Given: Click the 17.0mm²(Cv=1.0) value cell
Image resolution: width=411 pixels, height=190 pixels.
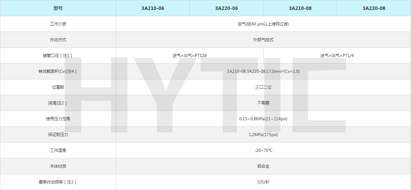Looking at the screenshot, I should point(263,71).
